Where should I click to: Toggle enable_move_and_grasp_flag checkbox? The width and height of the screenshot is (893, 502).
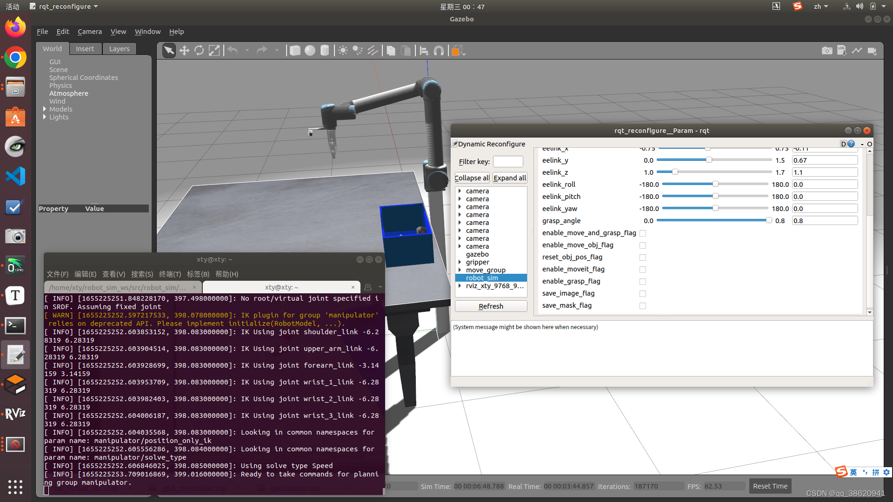coord(643,233)
